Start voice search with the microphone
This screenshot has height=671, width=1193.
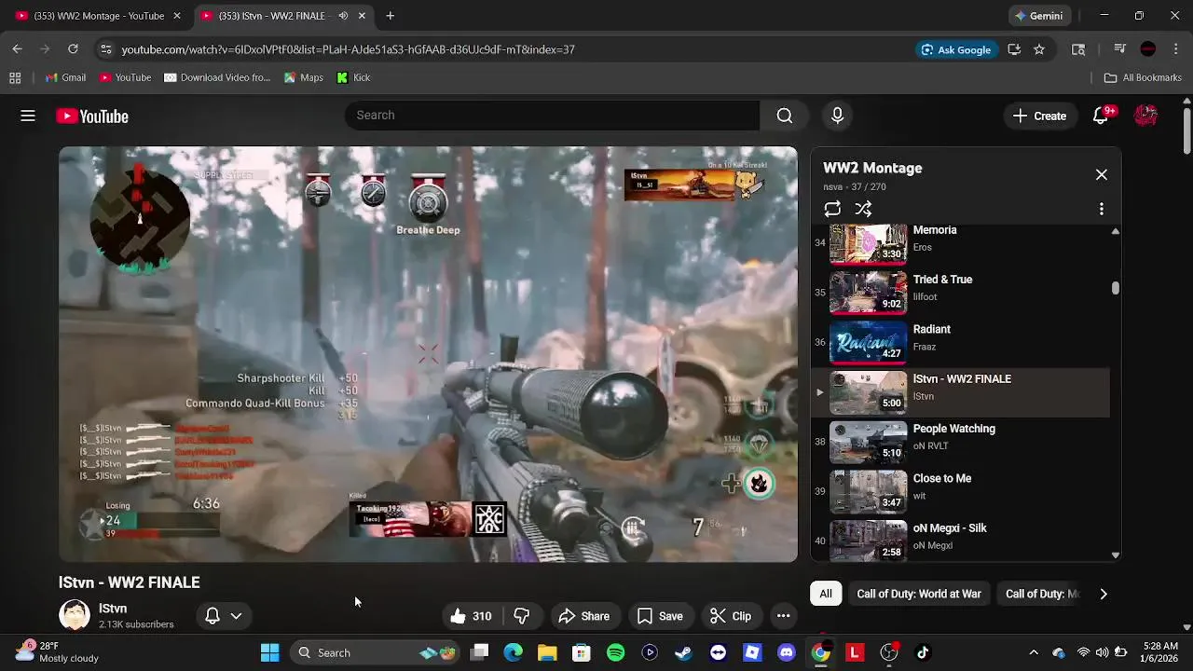837,116
